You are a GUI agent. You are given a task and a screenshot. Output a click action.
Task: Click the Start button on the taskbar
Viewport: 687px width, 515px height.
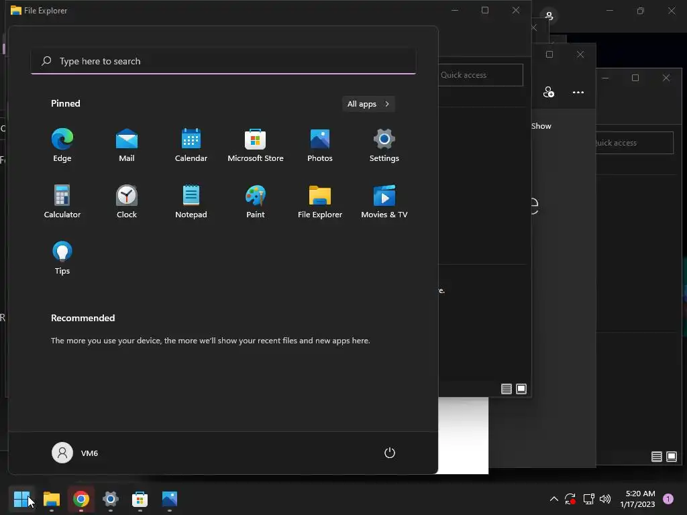click(x=21, y=499)
